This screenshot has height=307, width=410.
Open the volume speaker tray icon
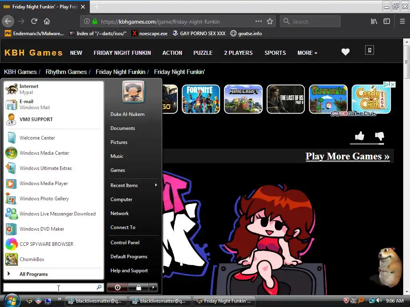[x=380, y=301]
